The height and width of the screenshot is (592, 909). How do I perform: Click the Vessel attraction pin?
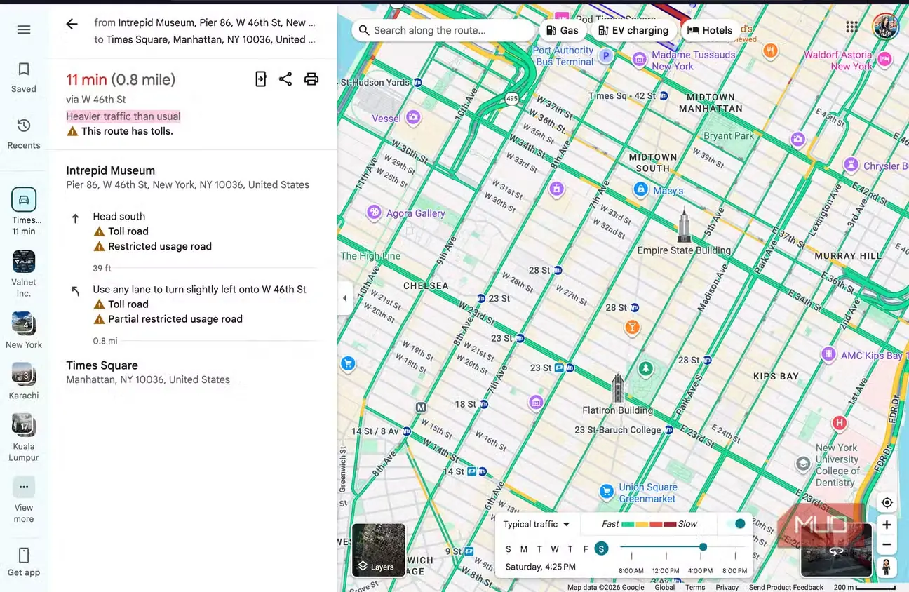(414, 117)
